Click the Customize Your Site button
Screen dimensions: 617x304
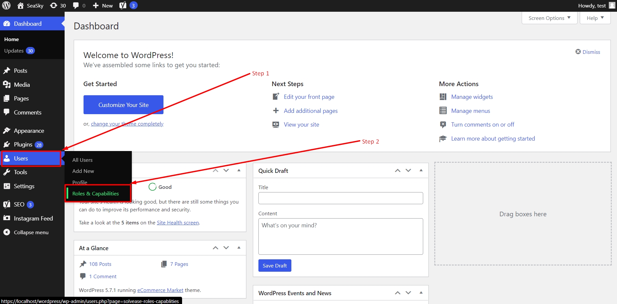[123, 105]
